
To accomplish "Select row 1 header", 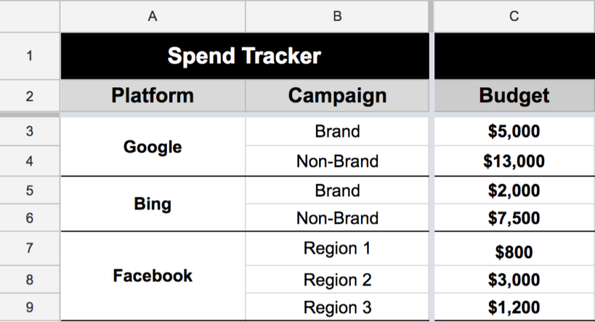I will 29,56.
